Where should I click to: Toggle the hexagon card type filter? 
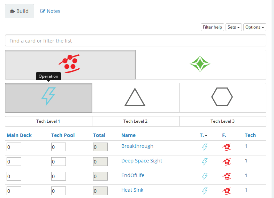pyautogui.click(x=223, y=98)
